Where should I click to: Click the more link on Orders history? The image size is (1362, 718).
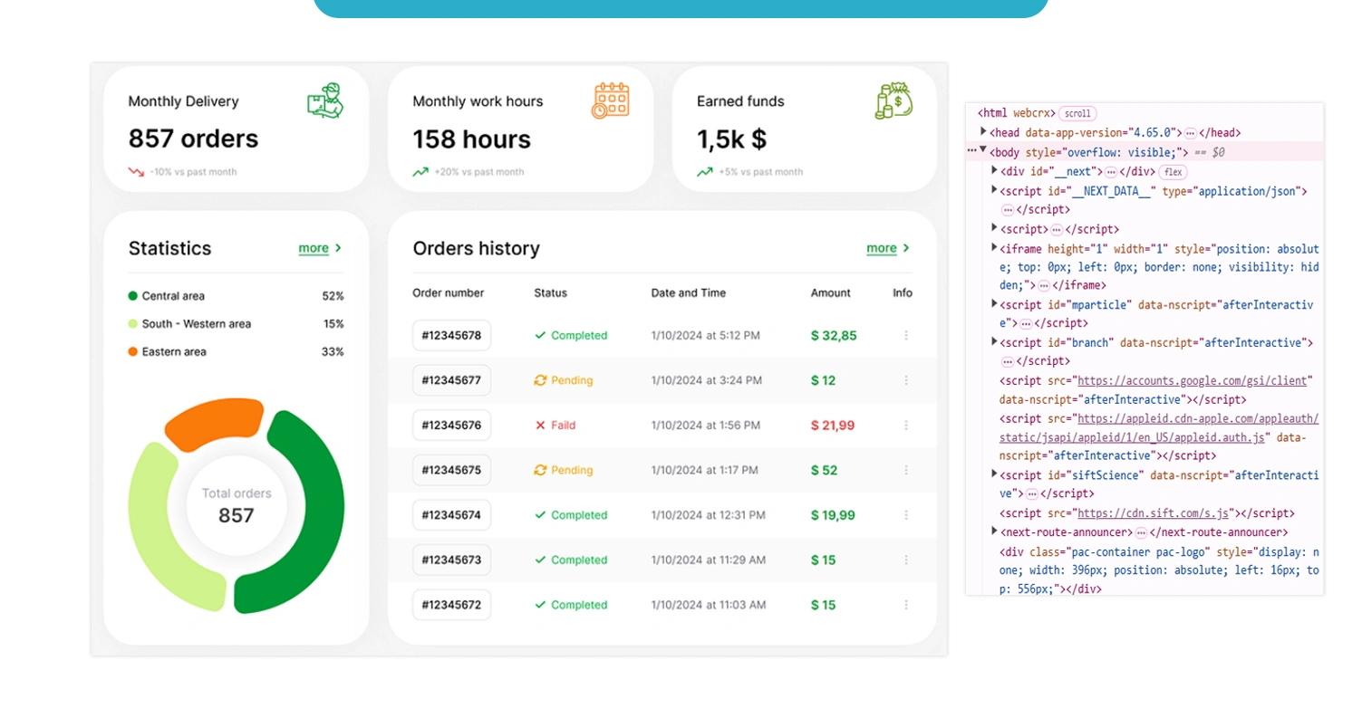coord(883,248)
